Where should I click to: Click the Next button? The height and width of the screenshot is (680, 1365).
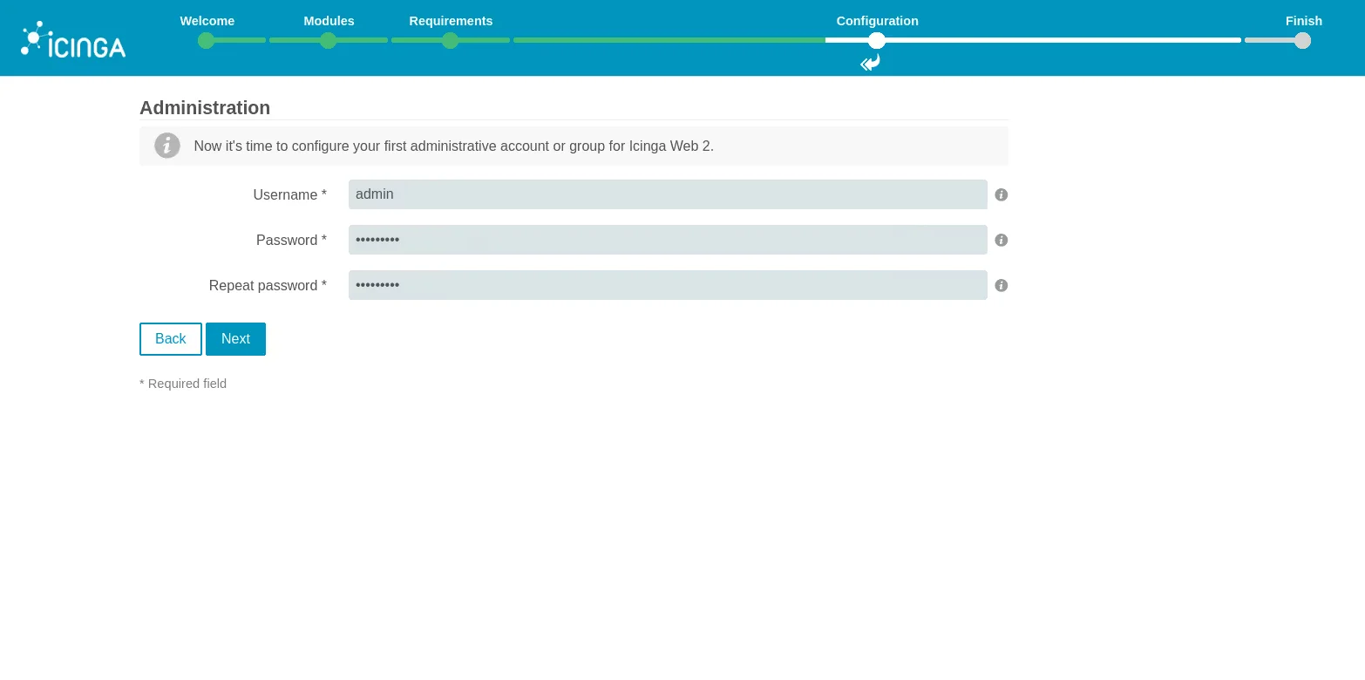pyautogui.click(x=235, y=339)
